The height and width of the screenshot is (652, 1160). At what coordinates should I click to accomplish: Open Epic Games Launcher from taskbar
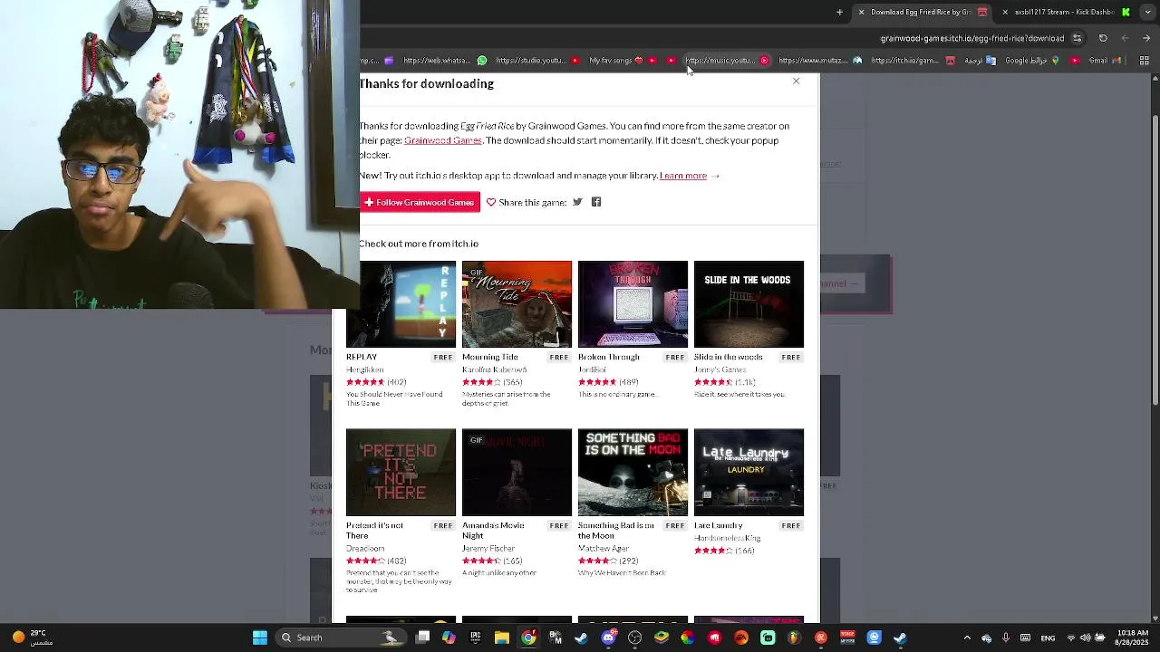click(475, 638)
